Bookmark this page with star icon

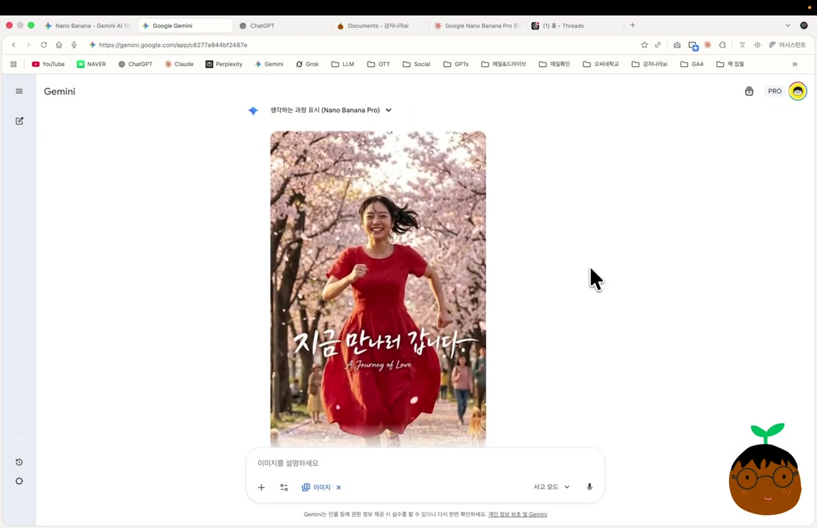645,45
